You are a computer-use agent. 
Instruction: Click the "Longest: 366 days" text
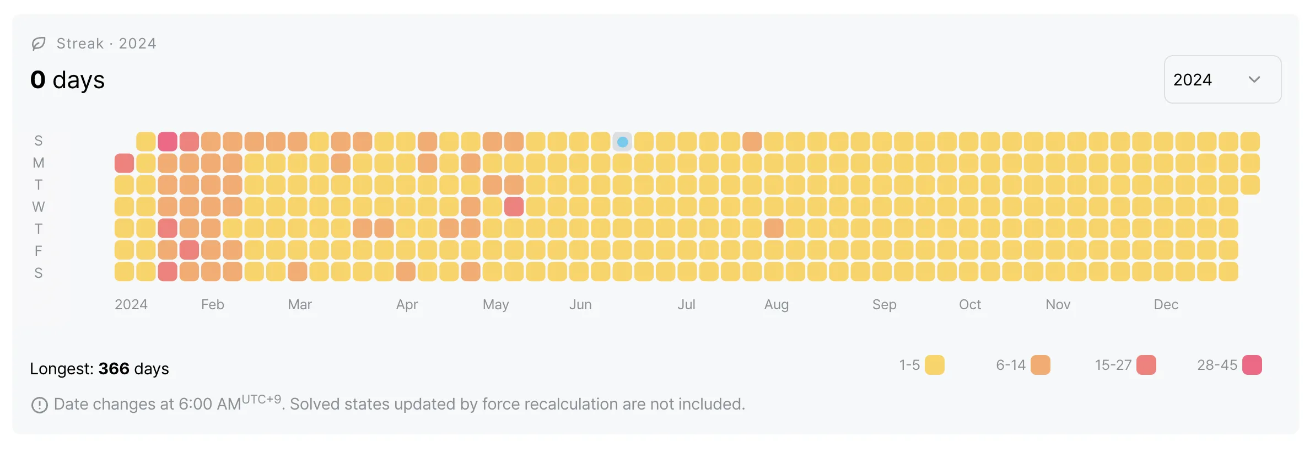click(99, 369)
